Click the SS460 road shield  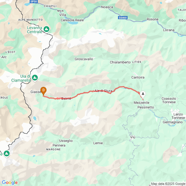(x=123, y=18)
